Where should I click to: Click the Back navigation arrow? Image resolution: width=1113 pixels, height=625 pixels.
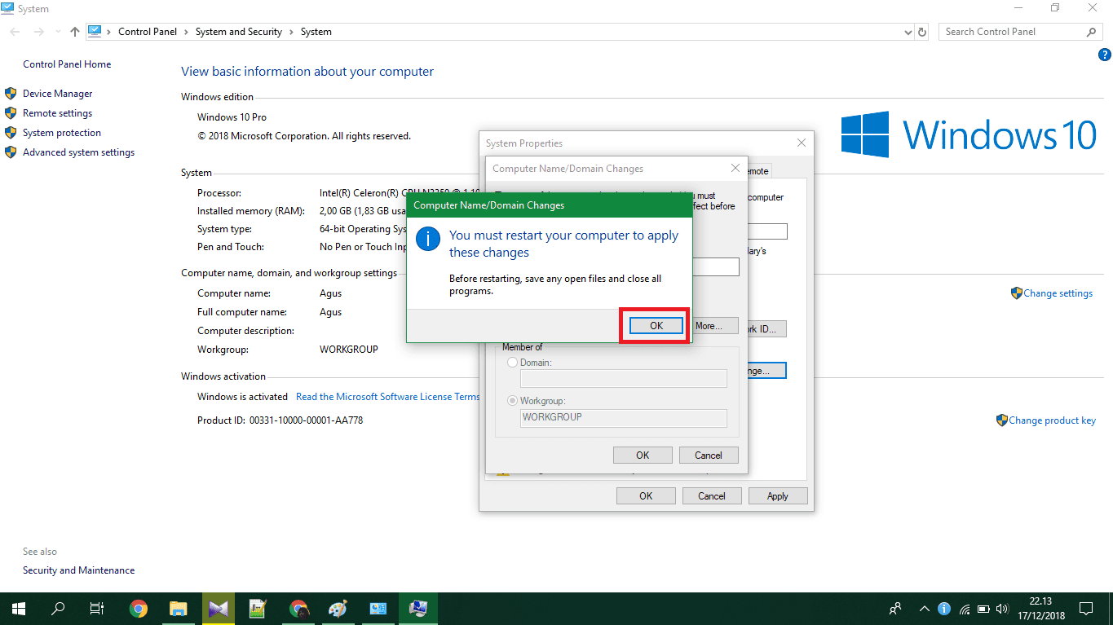(x=14, y=31)
